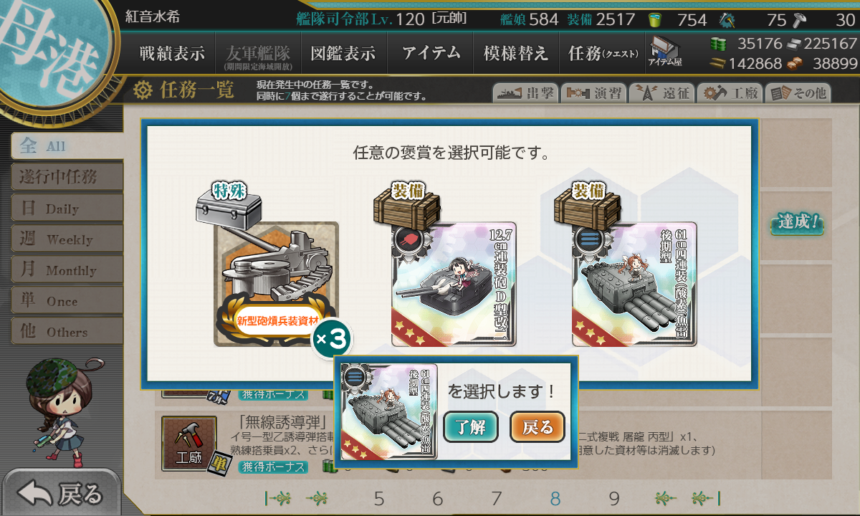Choose the 61cm四連装酸素魚雷後期型 equipment card
Screen dimensions: 860x516
click(x=634, y=284)
